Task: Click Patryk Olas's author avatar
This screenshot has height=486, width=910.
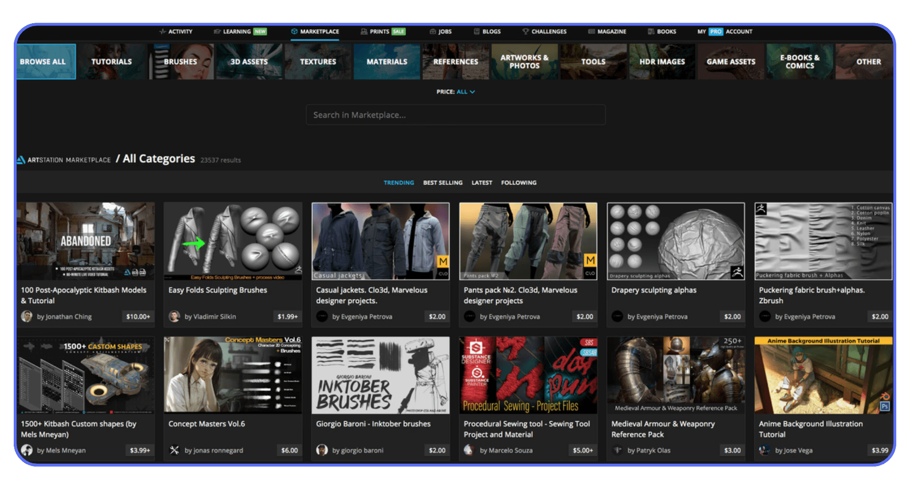Action: 617,450
